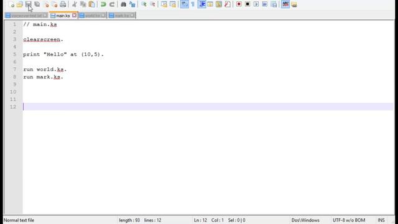Toggle the ABC spell-check button

coord(285,4)
